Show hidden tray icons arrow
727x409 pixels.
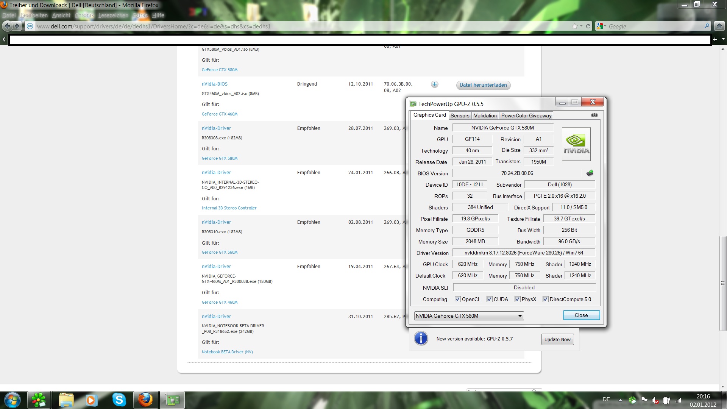pos(620,400)
